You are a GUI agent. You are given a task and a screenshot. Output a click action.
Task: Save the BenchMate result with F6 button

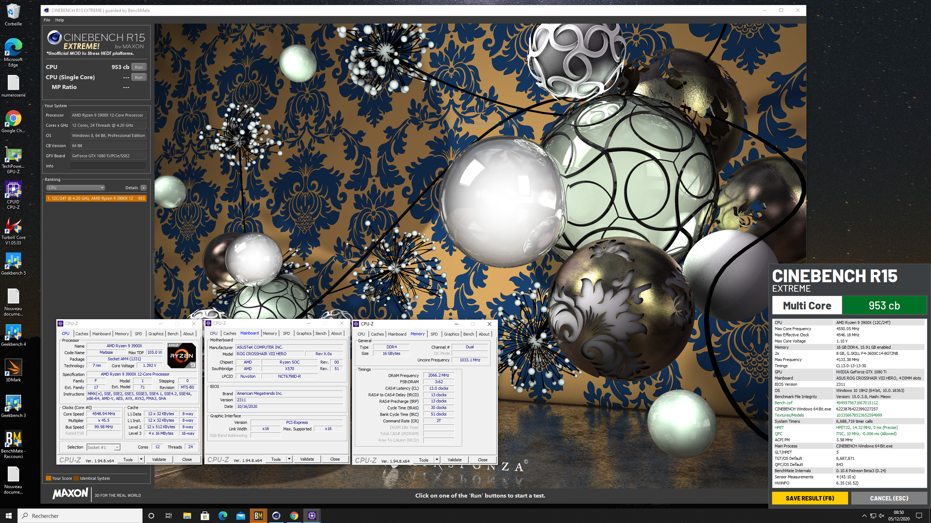[x=810, y=498]
